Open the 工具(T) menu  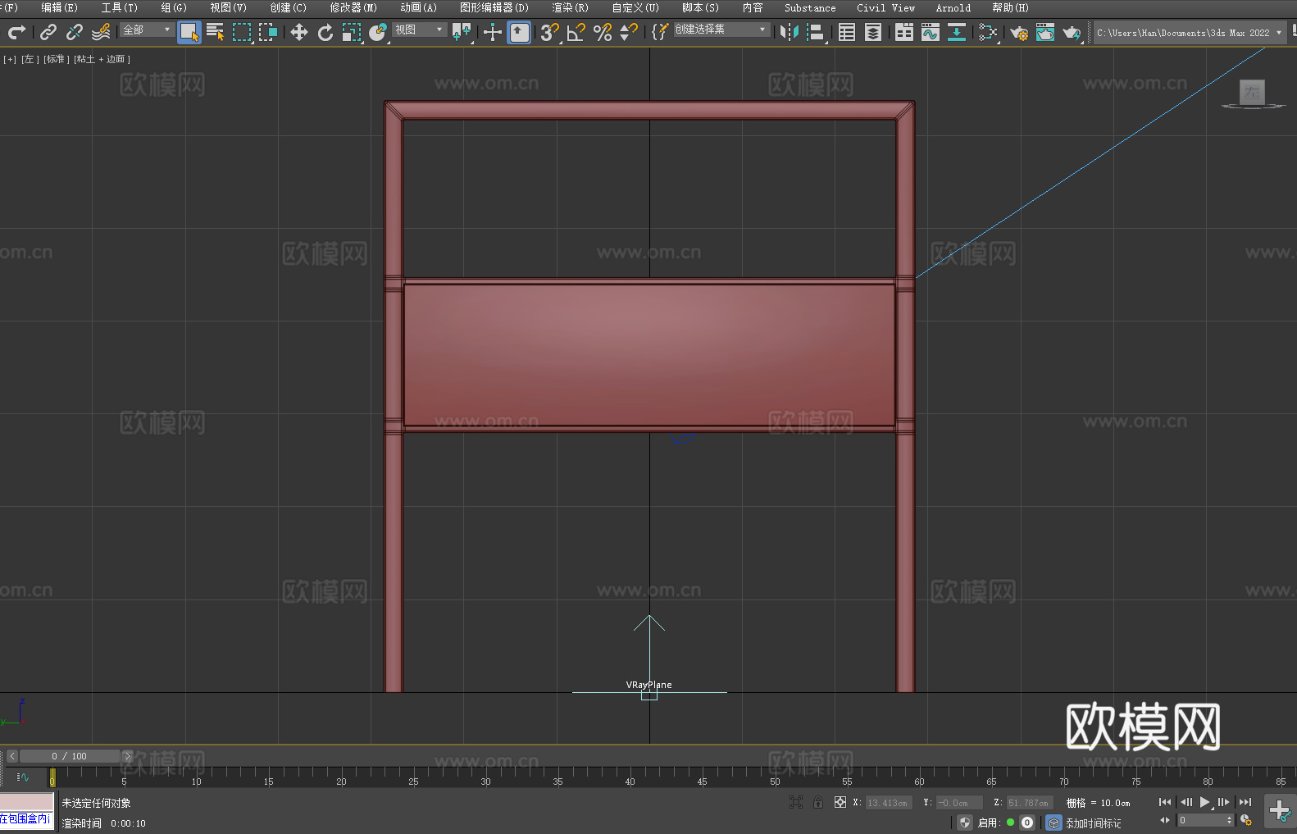click(120, 8)
